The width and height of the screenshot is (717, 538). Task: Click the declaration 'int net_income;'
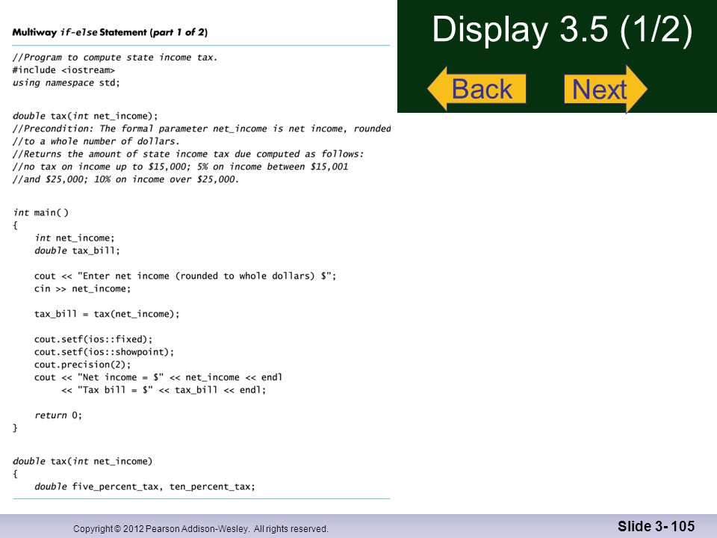(75, 238)
